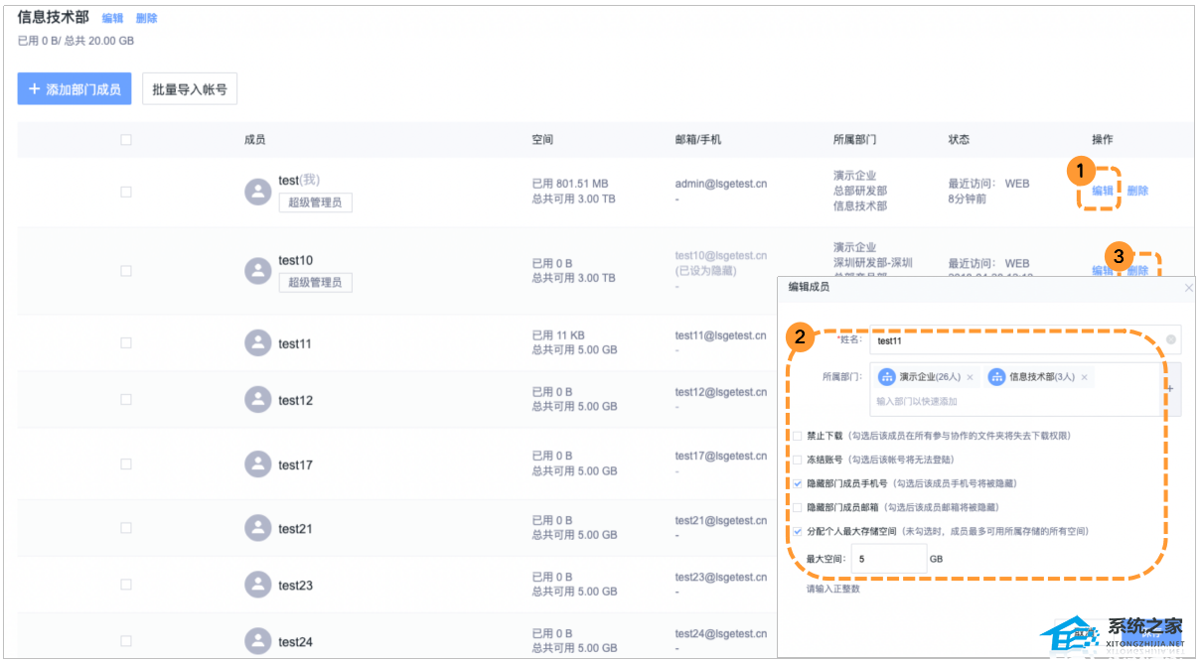Image resolution: width=1200 pixels, height=662 pixels.
Task: Click the 成员 column header
Action: click(x=255, y=140)
